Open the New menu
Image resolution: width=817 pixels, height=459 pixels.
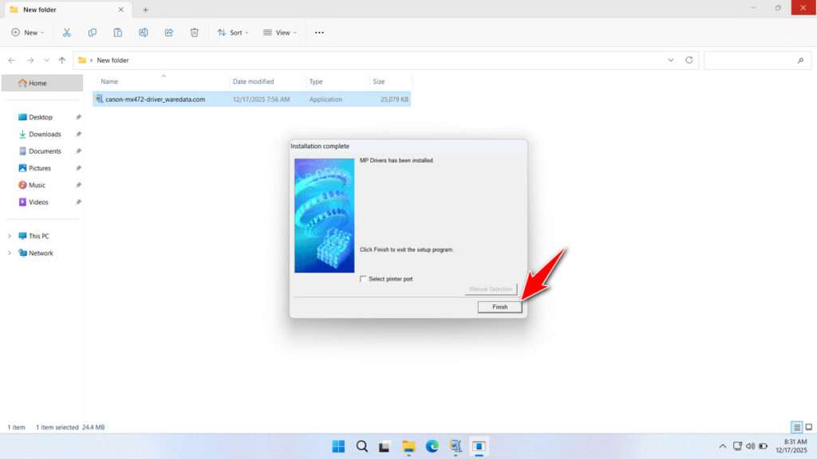click(x=27, y=32)
